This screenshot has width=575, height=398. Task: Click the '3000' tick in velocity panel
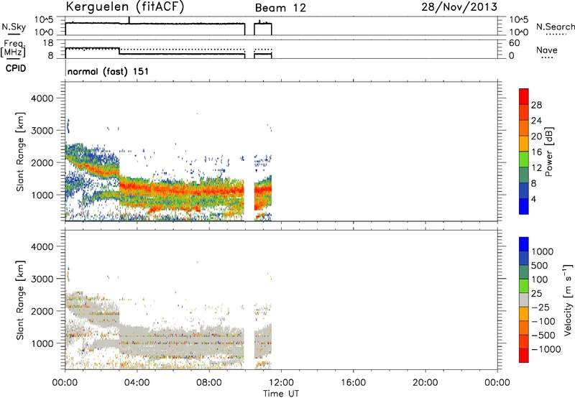click(42, 279)
